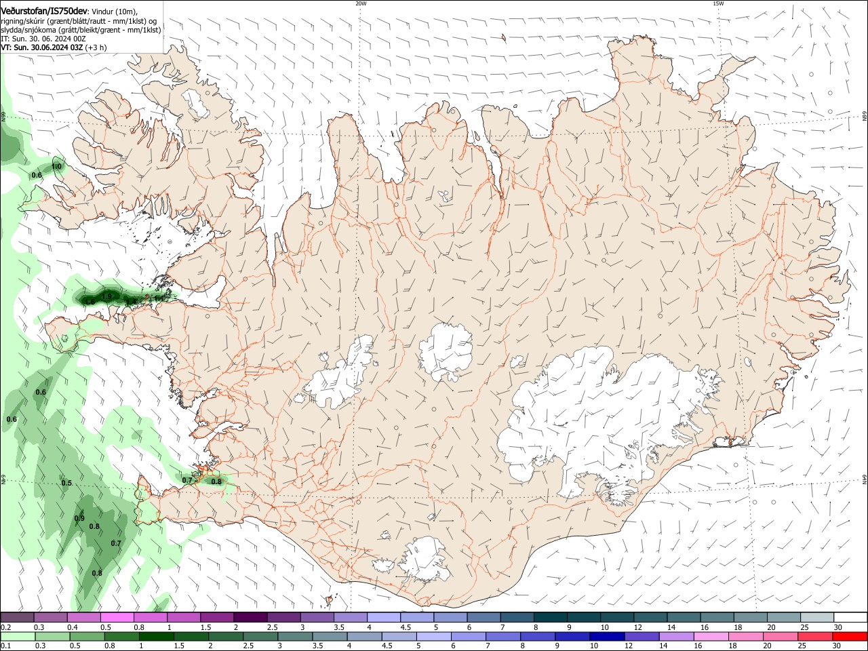Click the bottom-row pink swatch above label 20
This screenshot has width=868, height=651.
780,637
